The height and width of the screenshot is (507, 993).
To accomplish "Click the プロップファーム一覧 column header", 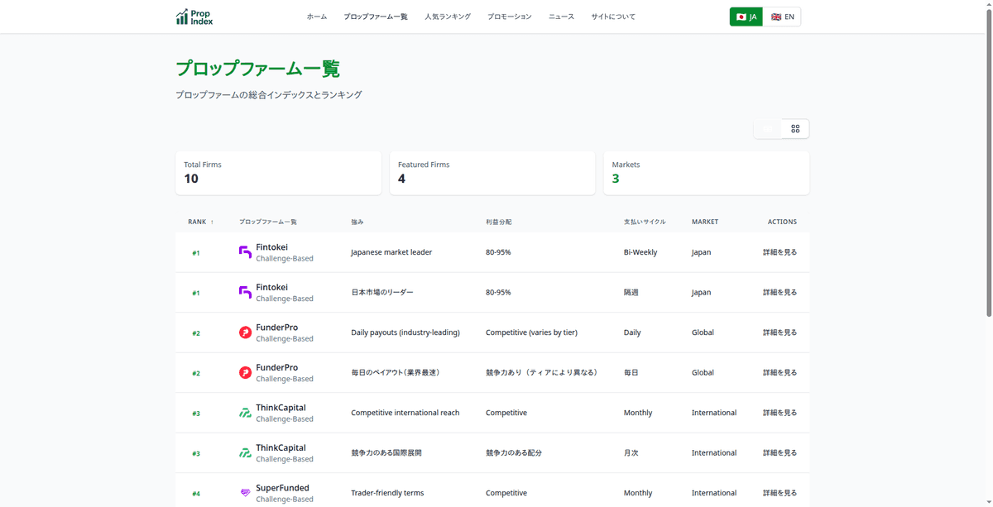I will click(x=268, y=222).
